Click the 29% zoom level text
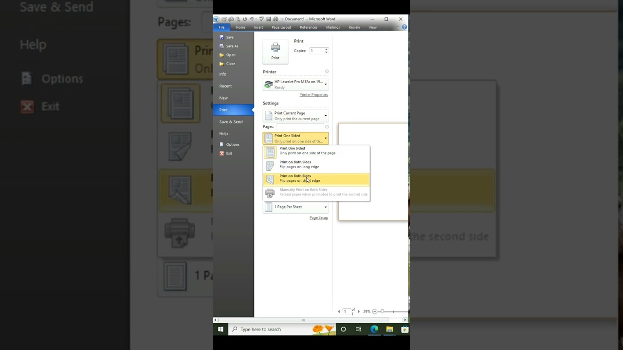 tap(367, 312)
